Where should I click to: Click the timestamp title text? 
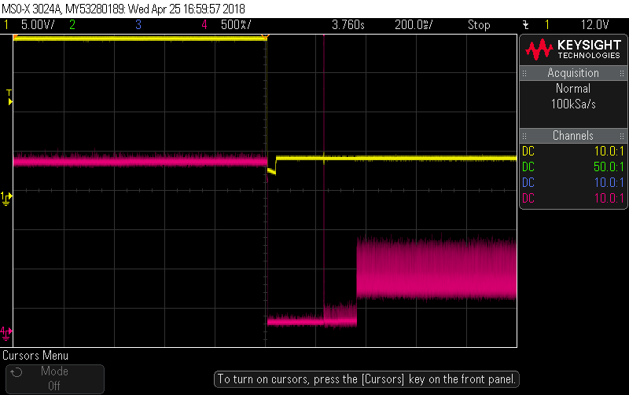pyautogui.click(x=123, y=9)
